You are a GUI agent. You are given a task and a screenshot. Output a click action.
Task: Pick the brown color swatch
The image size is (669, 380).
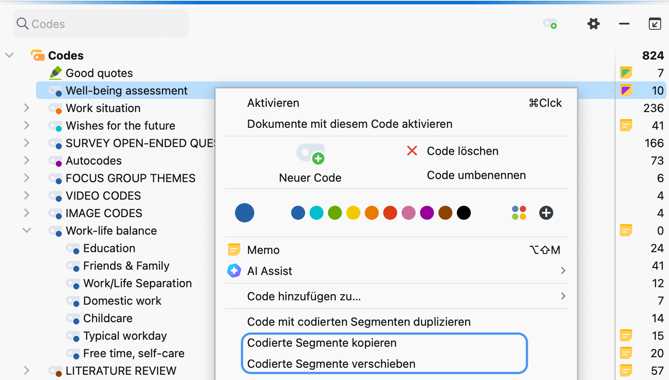(445, 213)
